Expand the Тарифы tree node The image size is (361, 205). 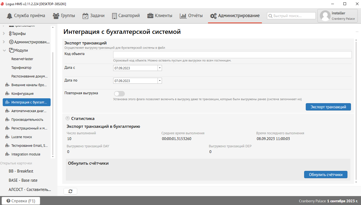(4, 34)
